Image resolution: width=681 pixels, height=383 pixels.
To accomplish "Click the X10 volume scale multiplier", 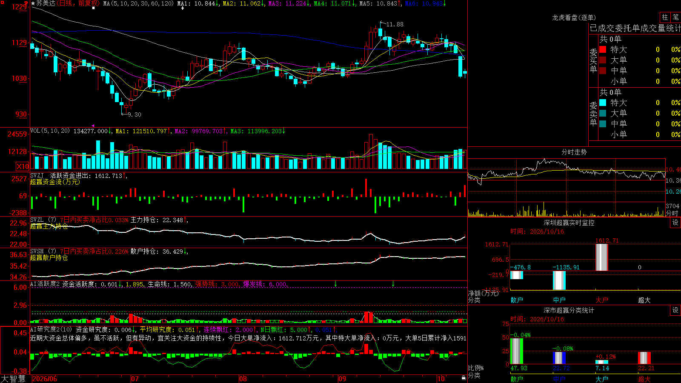I will (23, 166).
